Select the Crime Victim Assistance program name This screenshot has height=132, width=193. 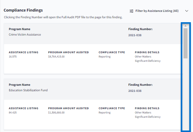(25, 35)
